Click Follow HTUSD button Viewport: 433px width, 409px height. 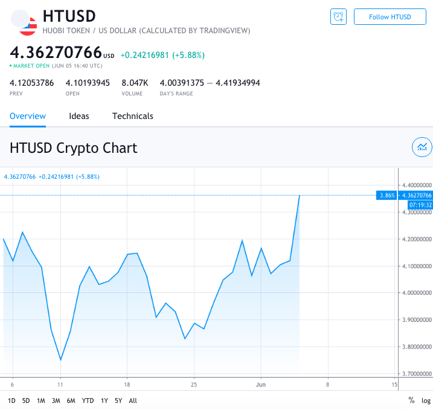click(390, 16)
